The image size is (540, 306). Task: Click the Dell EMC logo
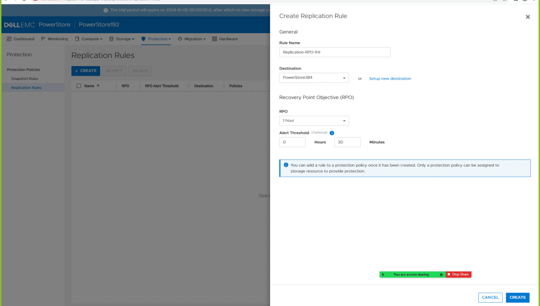click(x=19, y=25)
